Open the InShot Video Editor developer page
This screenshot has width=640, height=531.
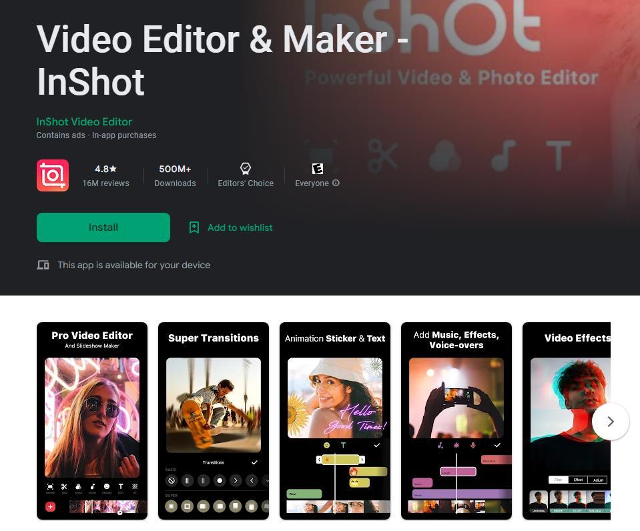(84, 121)
